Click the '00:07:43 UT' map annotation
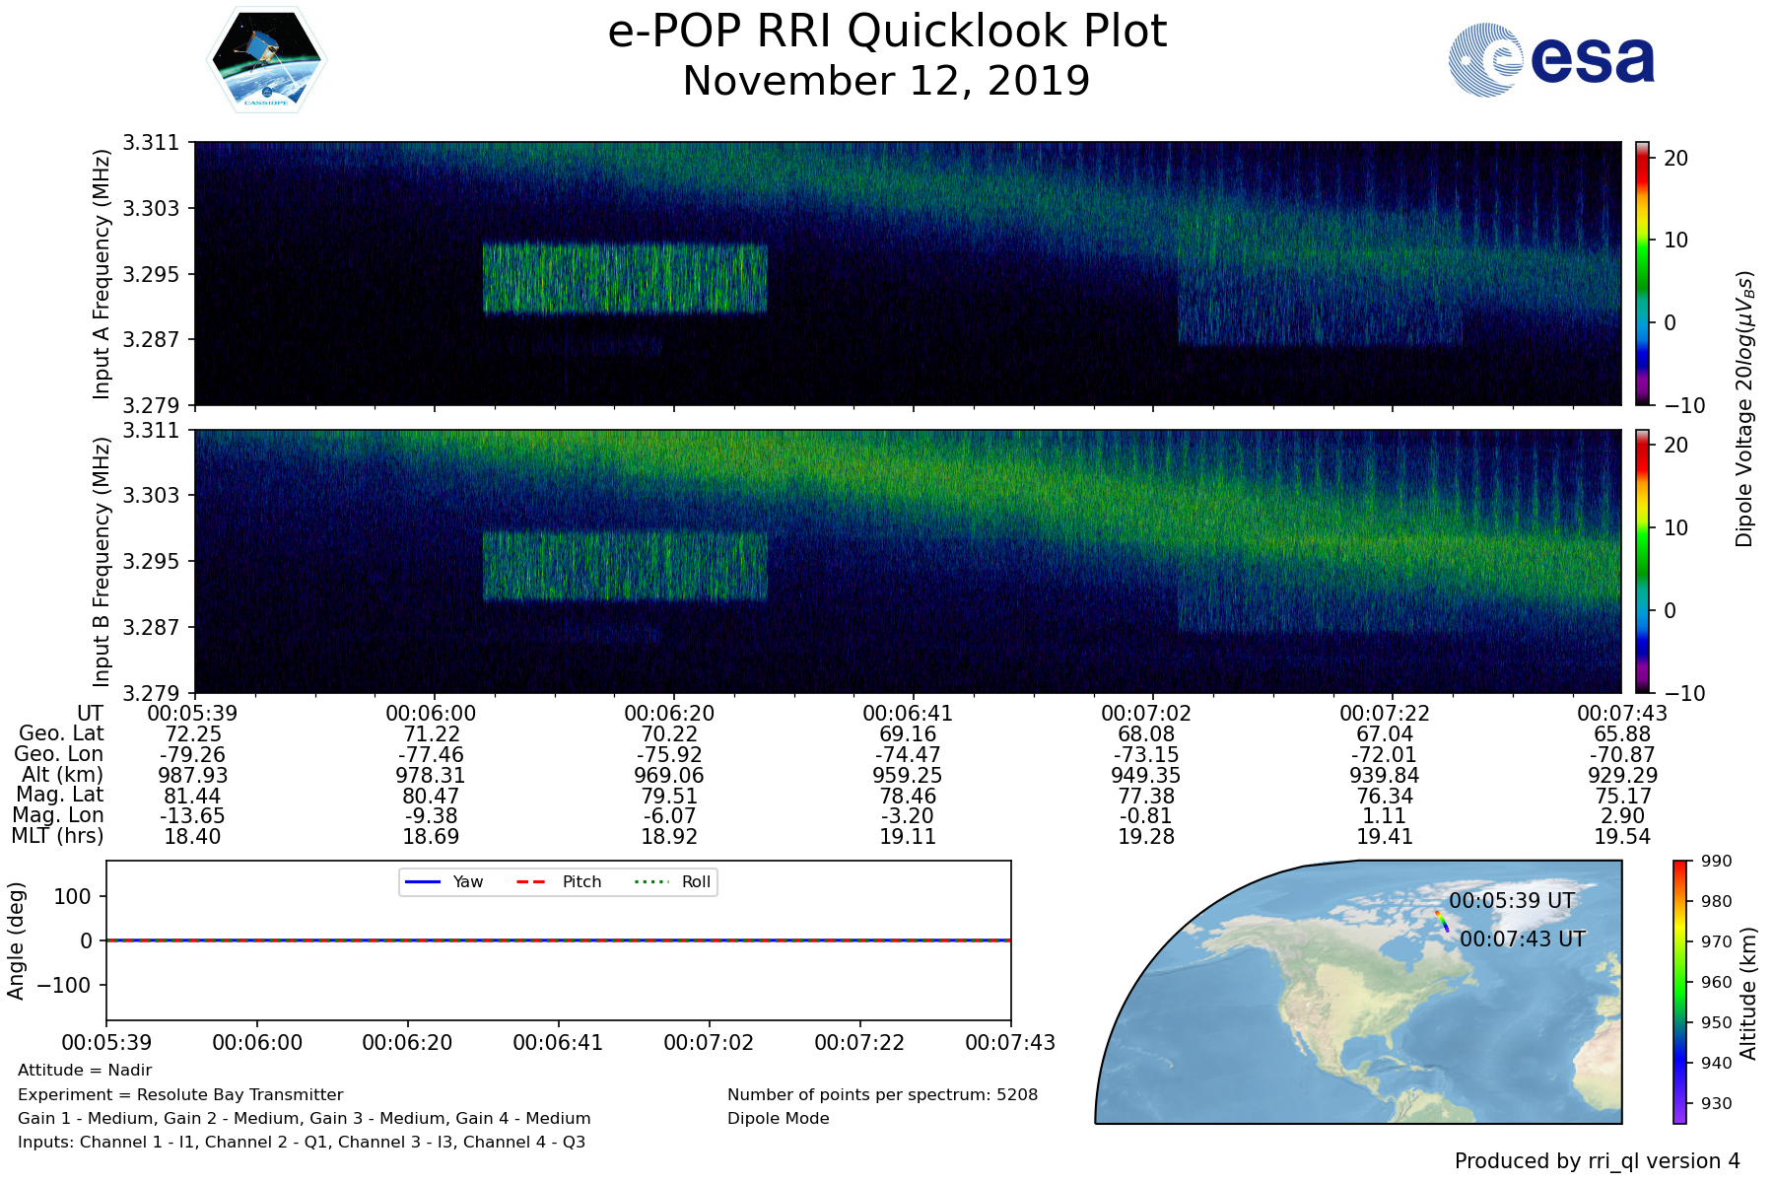 (1522, 939)
